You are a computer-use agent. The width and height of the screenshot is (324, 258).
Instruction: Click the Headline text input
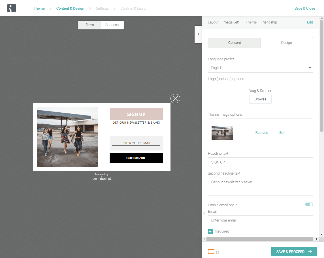click(260, 162)
